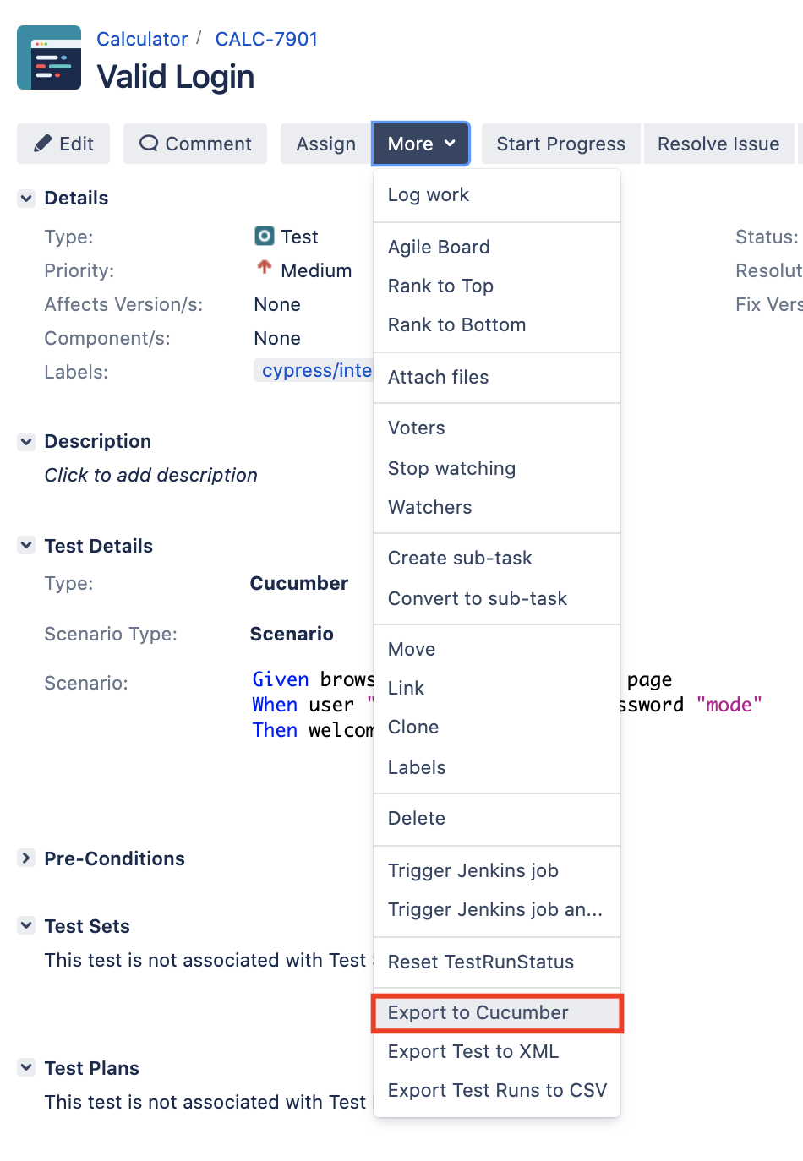The width and height of the screenshot is (803, 1161).
Task: Open the Calculator project breadcrumb link
Action: tap(142, 39)
